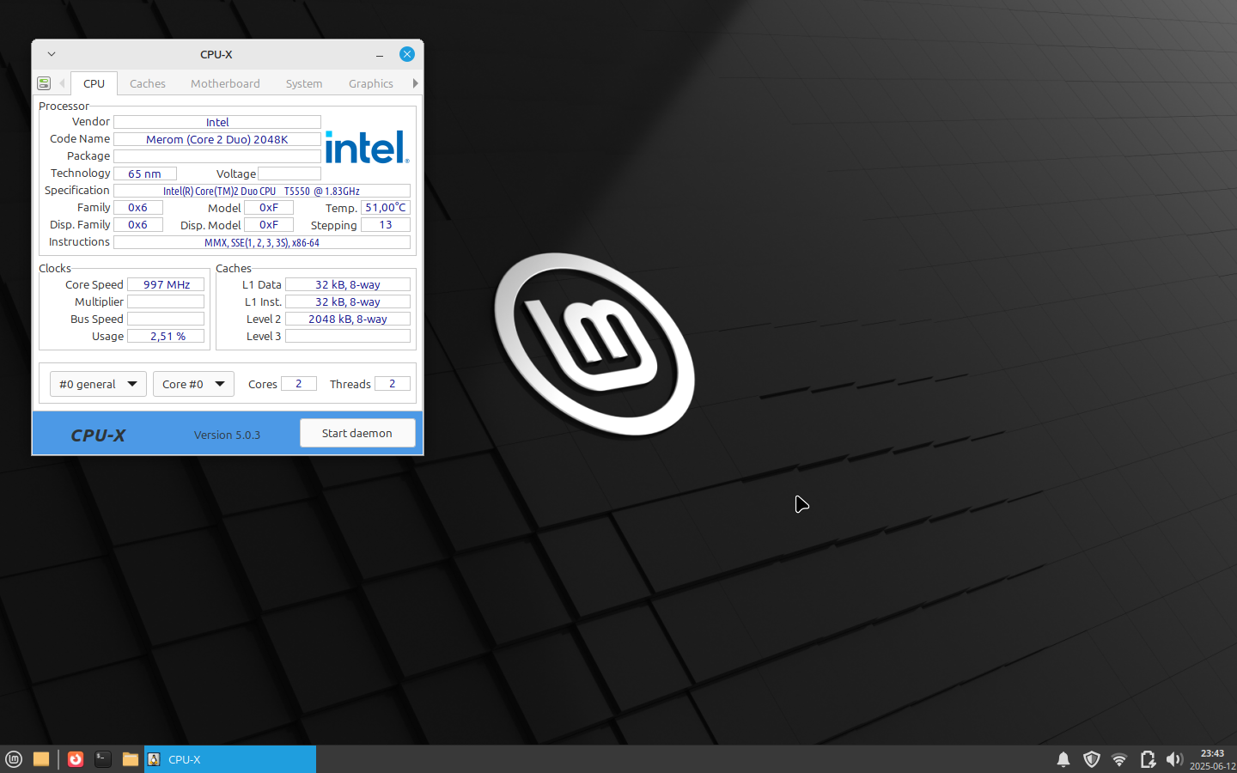The image size is (1237, 773).
Task: Click the Vendor field showing Intel
Action: pos(217,122)
